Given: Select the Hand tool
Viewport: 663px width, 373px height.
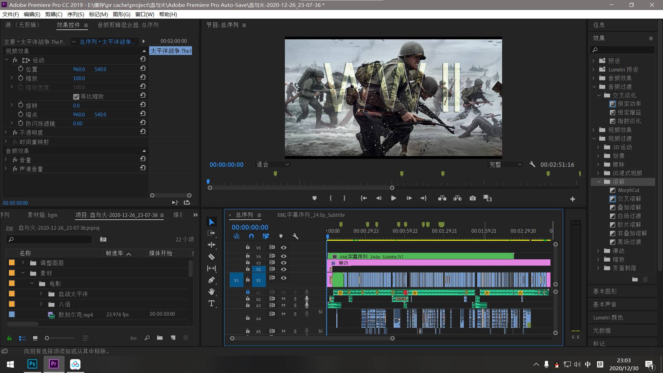Looking at the screenshot, I should click(211, 292).
